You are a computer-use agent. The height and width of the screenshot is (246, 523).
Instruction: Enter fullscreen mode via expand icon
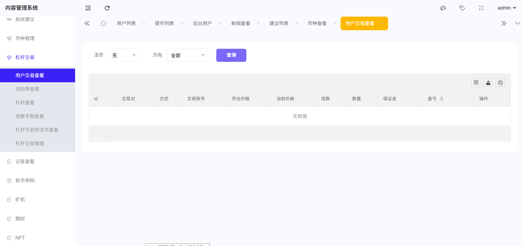(x=481, y=8)
